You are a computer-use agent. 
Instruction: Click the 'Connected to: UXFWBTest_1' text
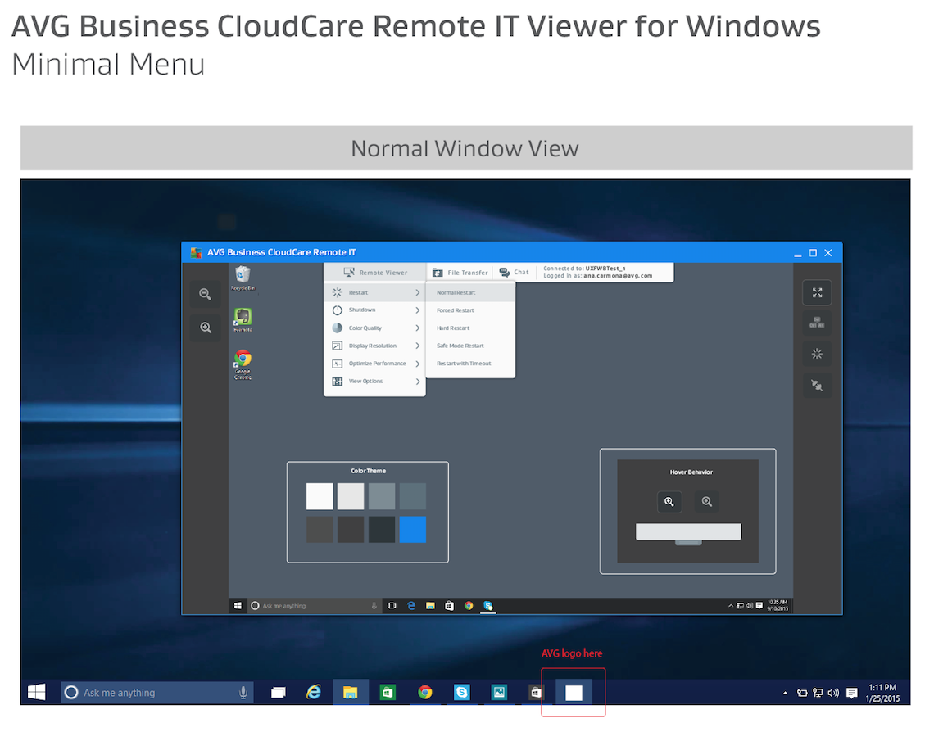tap(584, 269)
